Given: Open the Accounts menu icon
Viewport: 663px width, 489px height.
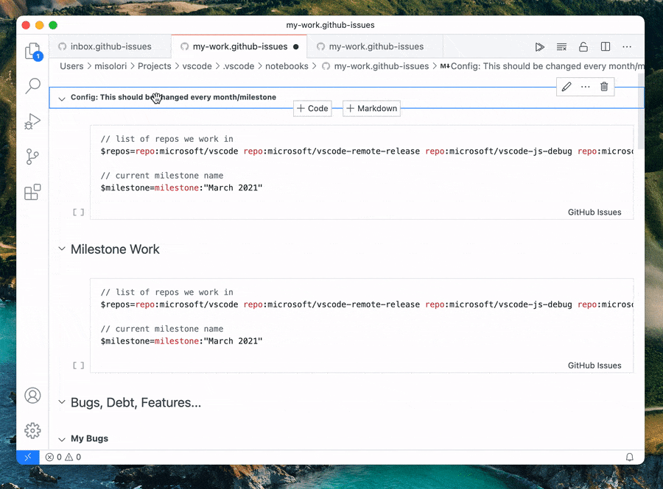Looking at the screenshot, I should pos(32,396).
